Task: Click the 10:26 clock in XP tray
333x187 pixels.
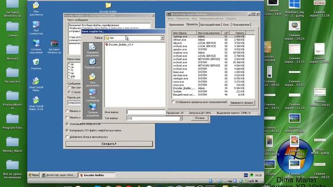Action: (x=258, y=175)
